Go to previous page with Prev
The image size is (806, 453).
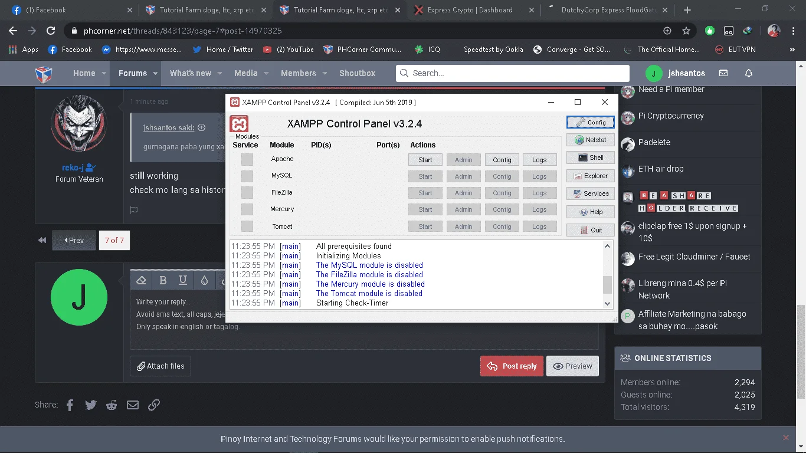pyautogui.click(x=74, y=240)
